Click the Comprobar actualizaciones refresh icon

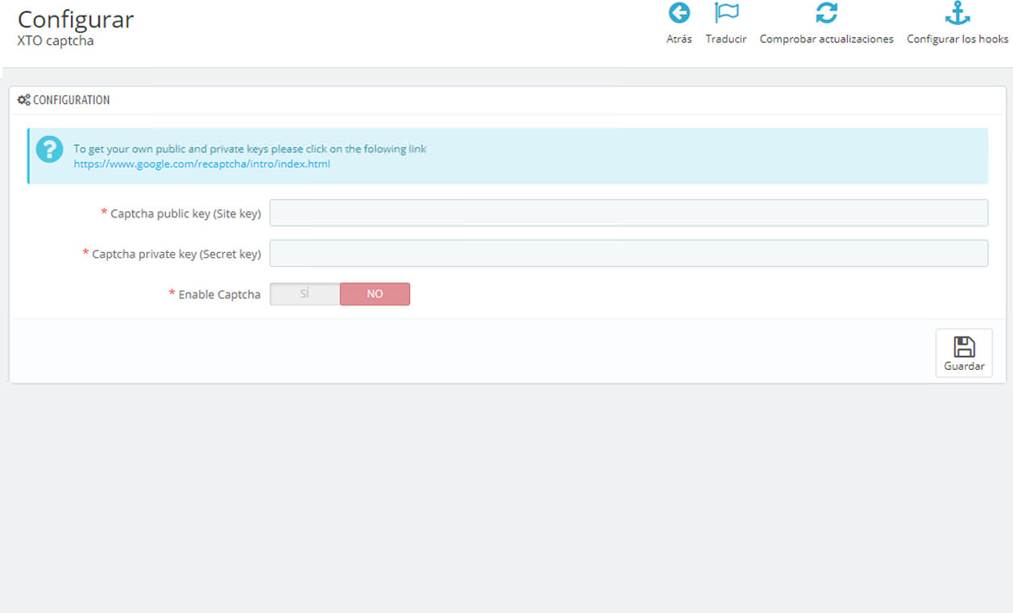pyautogui.click(x=826, y=14)
